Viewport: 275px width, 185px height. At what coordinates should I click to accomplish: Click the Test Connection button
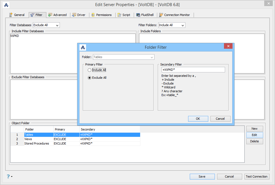point(257,176)
